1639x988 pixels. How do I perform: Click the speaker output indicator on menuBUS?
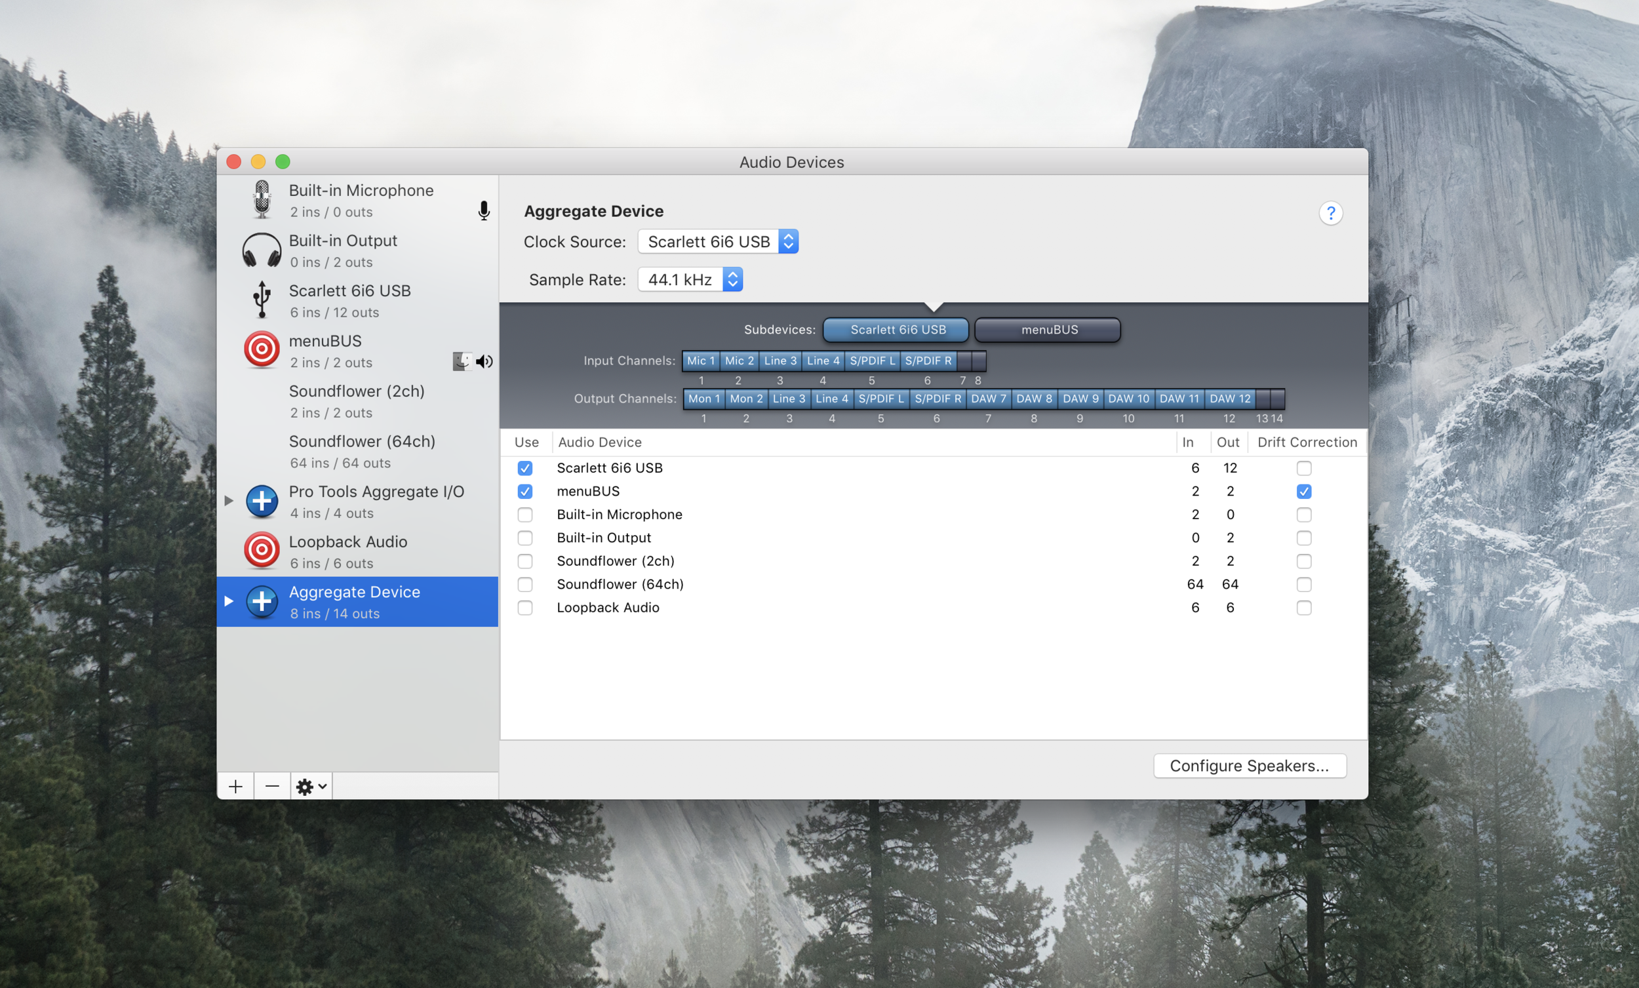click(x=485, y=361)
